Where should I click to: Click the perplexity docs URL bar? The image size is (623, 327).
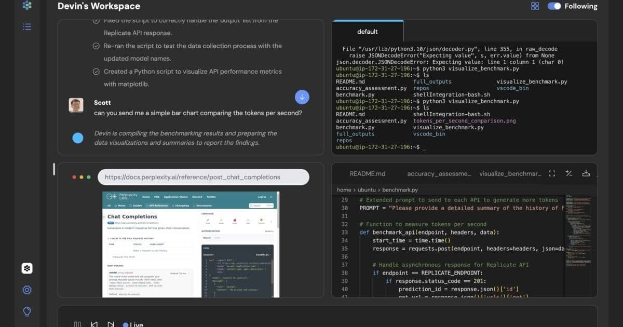click(202, 177)
